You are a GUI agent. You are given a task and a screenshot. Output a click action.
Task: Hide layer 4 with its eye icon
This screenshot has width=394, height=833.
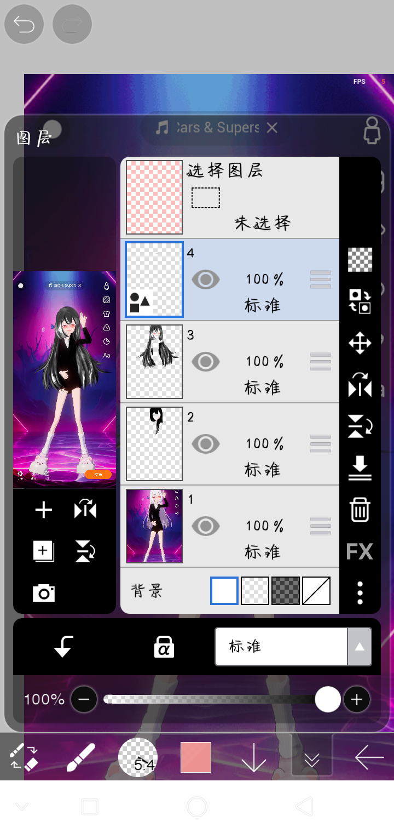[x=206, y=279]
